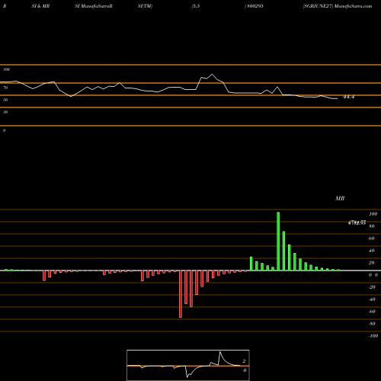Screen dimensions: 381x381
Task: Click the tallest green histogram bar
Action: [278, 241]
